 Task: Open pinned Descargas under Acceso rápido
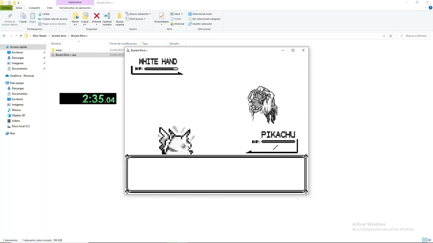(x=18, y=58)
